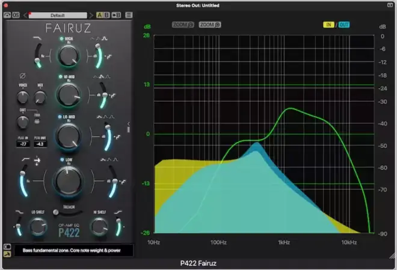This screenshot has height=270, width=397.
Task: Click the HI-MID band frequency knob
Action: pyautogui.click(x=69, y=95)
